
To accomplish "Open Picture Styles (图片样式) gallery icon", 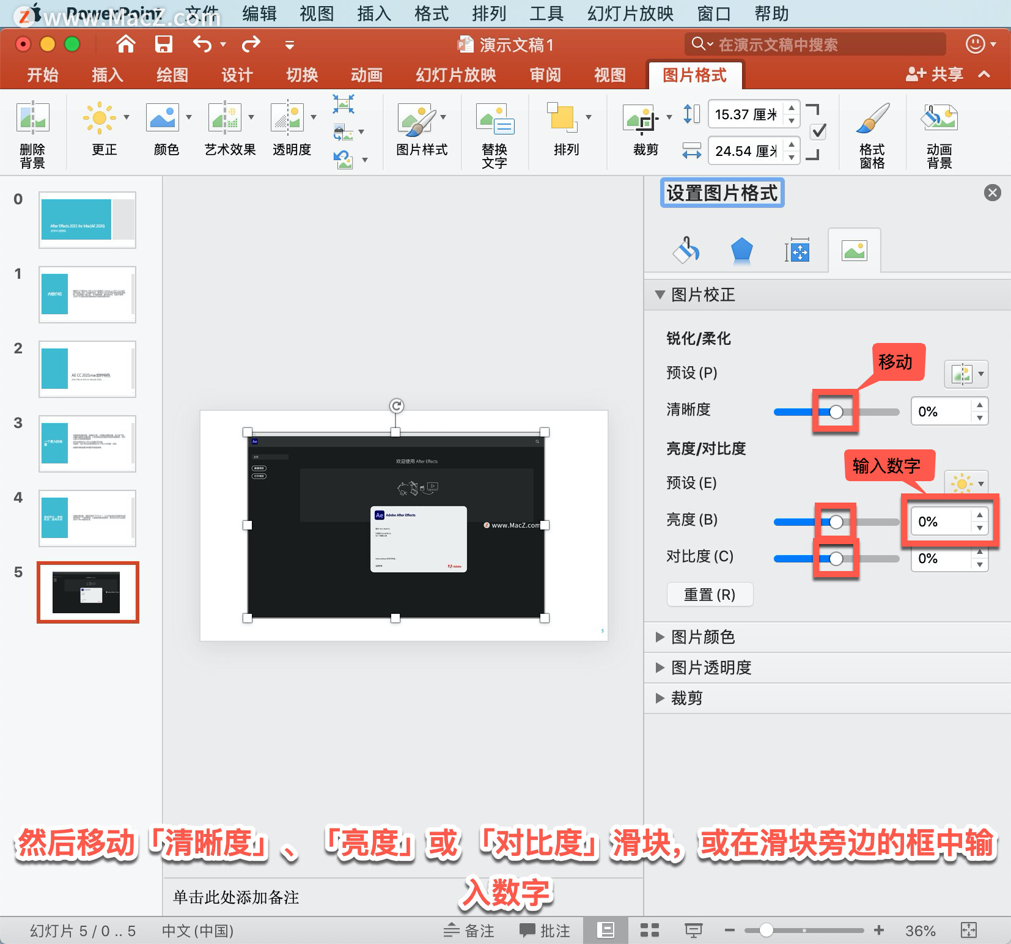I will tap(417, 119).
